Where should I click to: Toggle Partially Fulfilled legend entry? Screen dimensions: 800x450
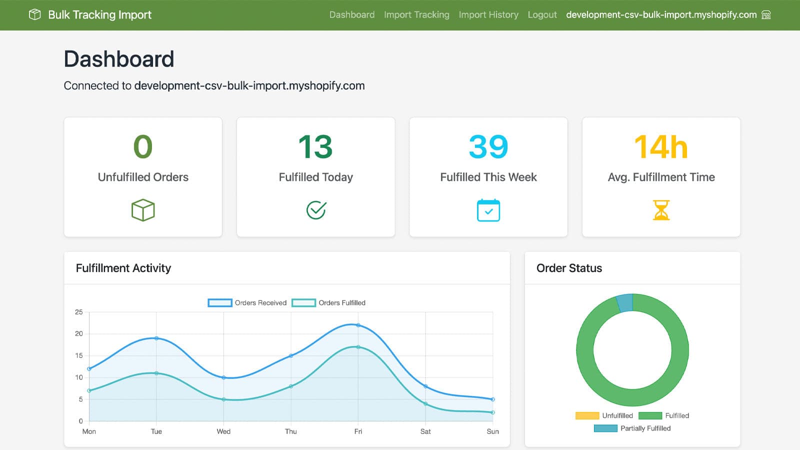click(632, 428)
